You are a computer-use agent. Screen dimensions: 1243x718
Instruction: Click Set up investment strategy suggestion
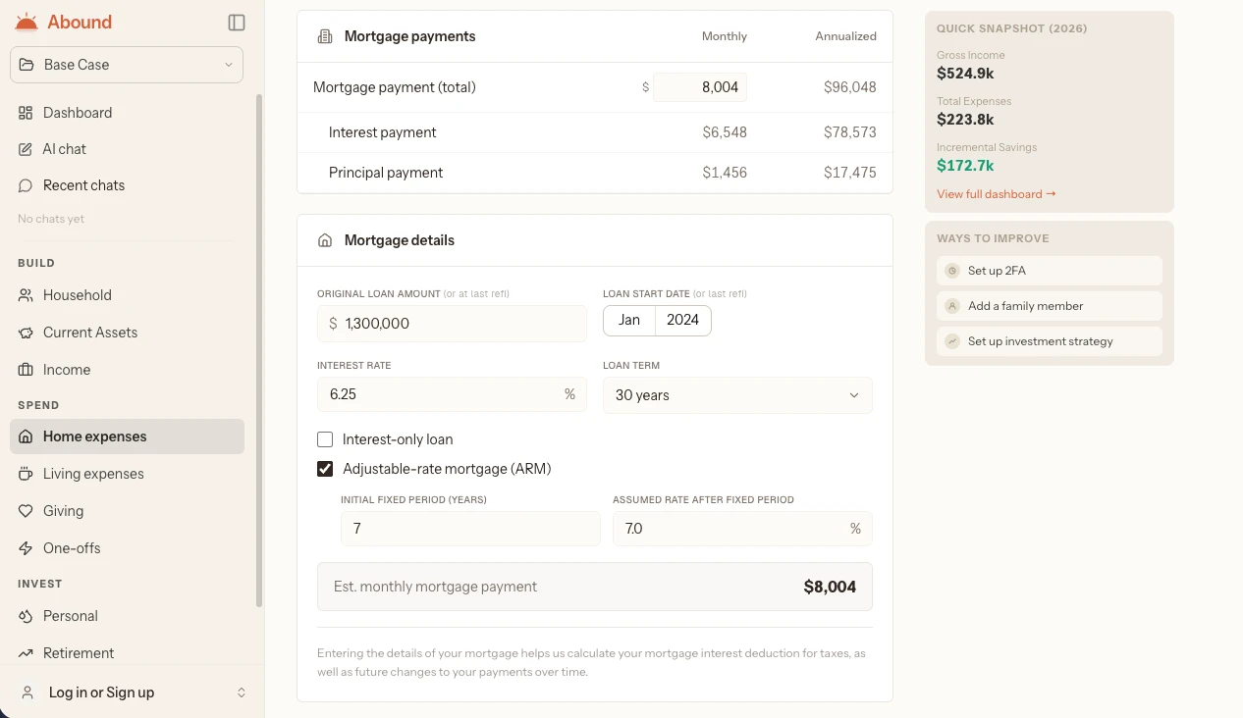[x=1050, y=341]
